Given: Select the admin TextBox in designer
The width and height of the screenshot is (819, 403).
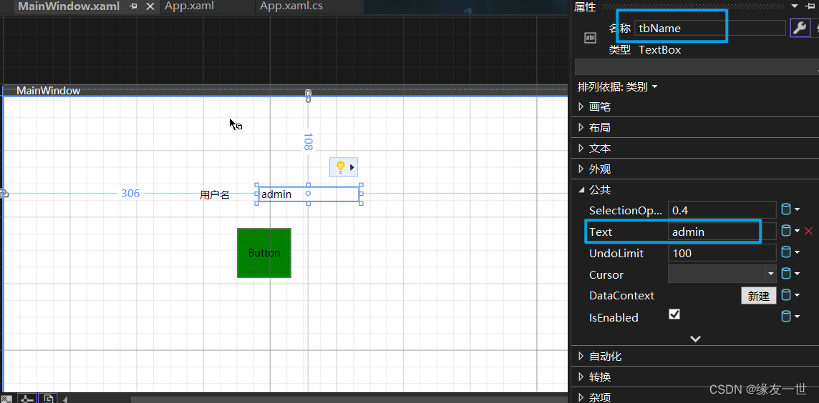Looking at the screenshot, I should click(308, 194).
